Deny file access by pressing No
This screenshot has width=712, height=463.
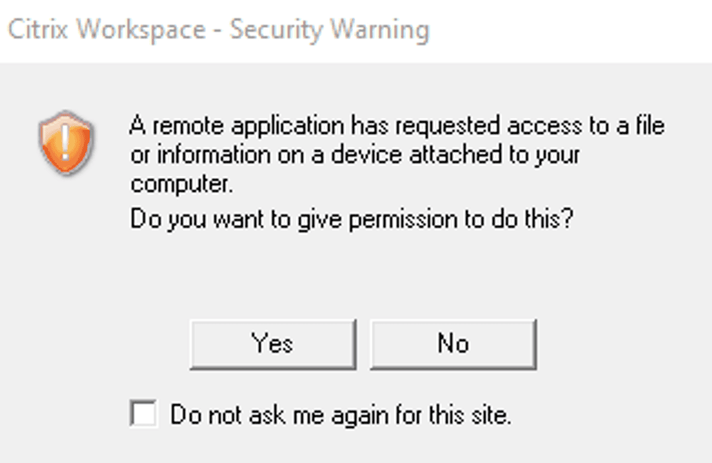[x=453, y=344]
